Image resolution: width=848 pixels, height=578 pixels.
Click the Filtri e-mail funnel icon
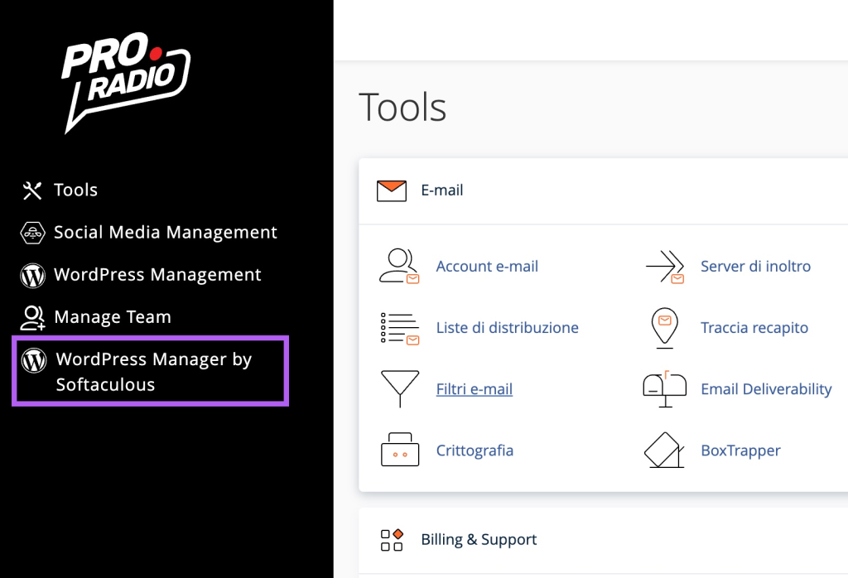pyautogui.click(x=399, y=389)
